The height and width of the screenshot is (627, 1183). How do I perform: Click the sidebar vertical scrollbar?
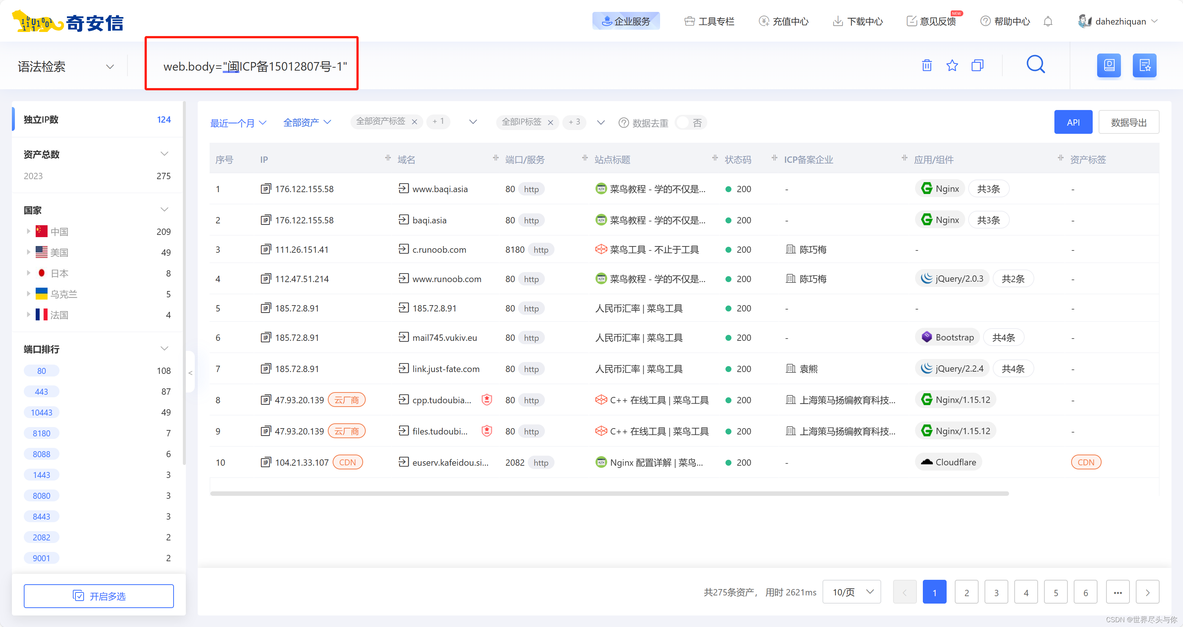[x=184, y=284]
